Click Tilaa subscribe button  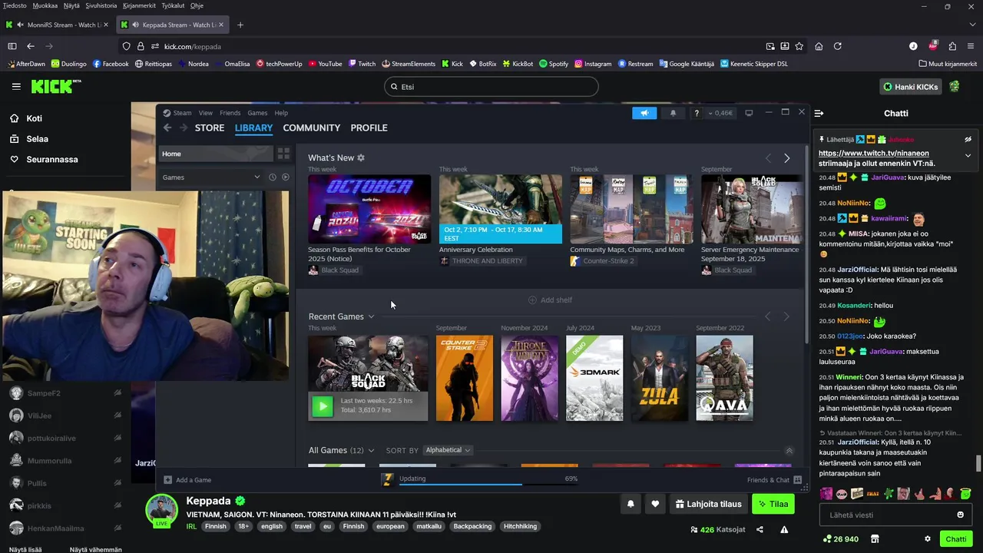[773, 505]
